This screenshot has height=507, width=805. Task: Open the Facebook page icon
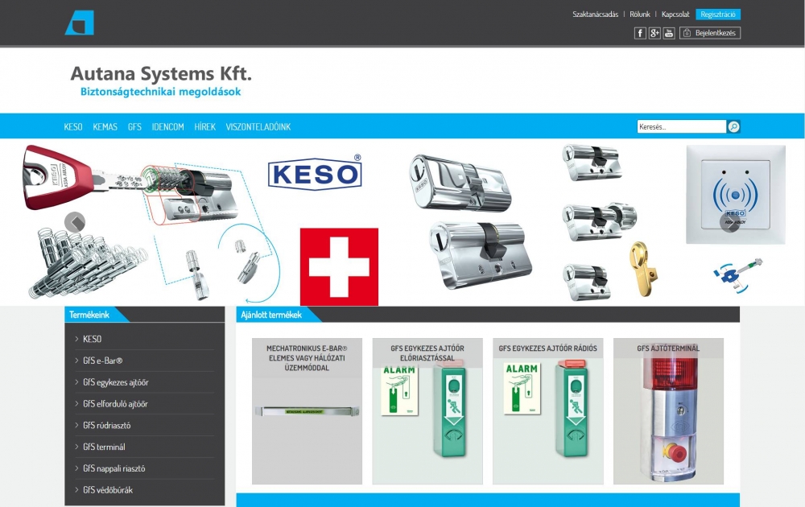640,33
